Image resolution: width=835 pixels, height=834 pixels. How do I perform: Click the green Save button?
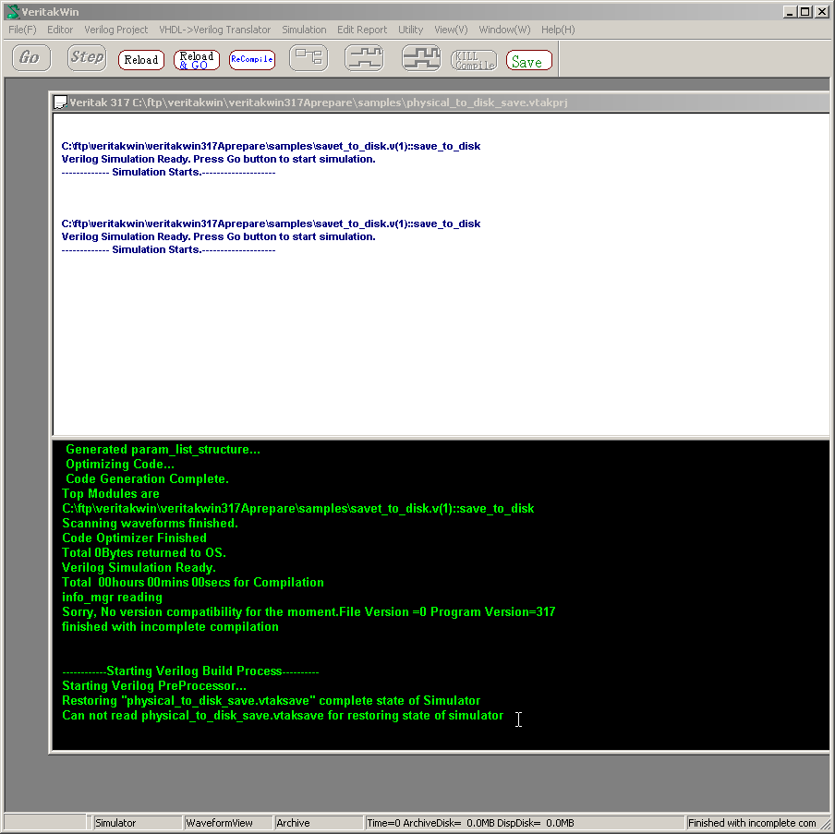click(528, 60)
